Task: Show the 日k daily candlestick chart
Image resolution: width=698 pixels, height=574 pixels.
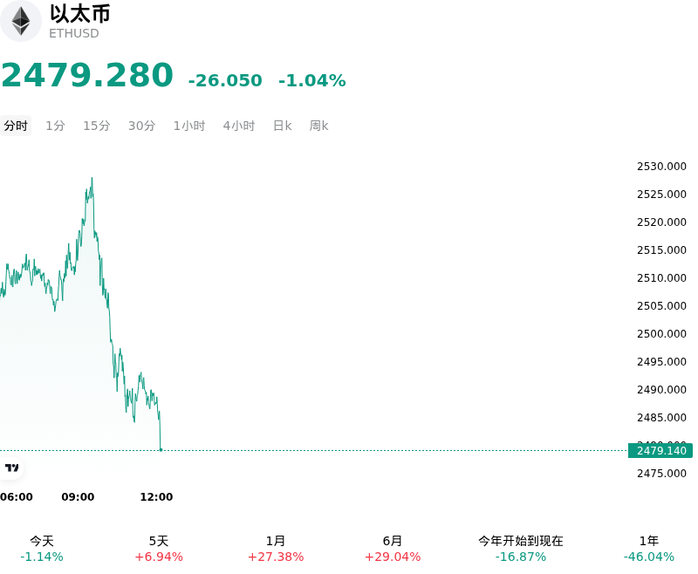Action: [282, 126]
